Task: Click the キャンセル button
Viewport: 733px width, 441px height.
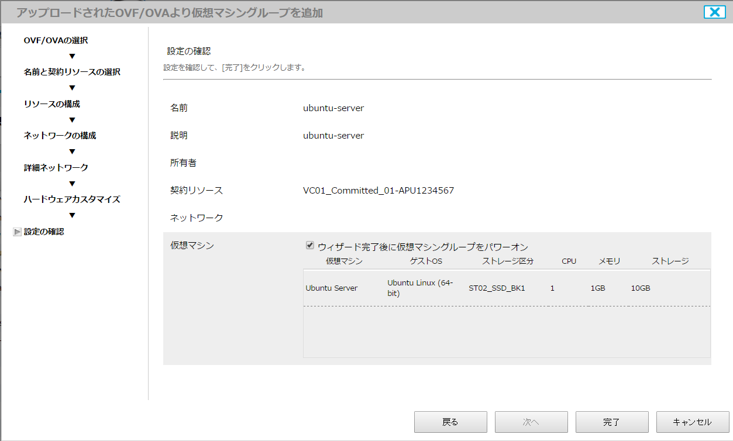Action: tap(691, 422)
